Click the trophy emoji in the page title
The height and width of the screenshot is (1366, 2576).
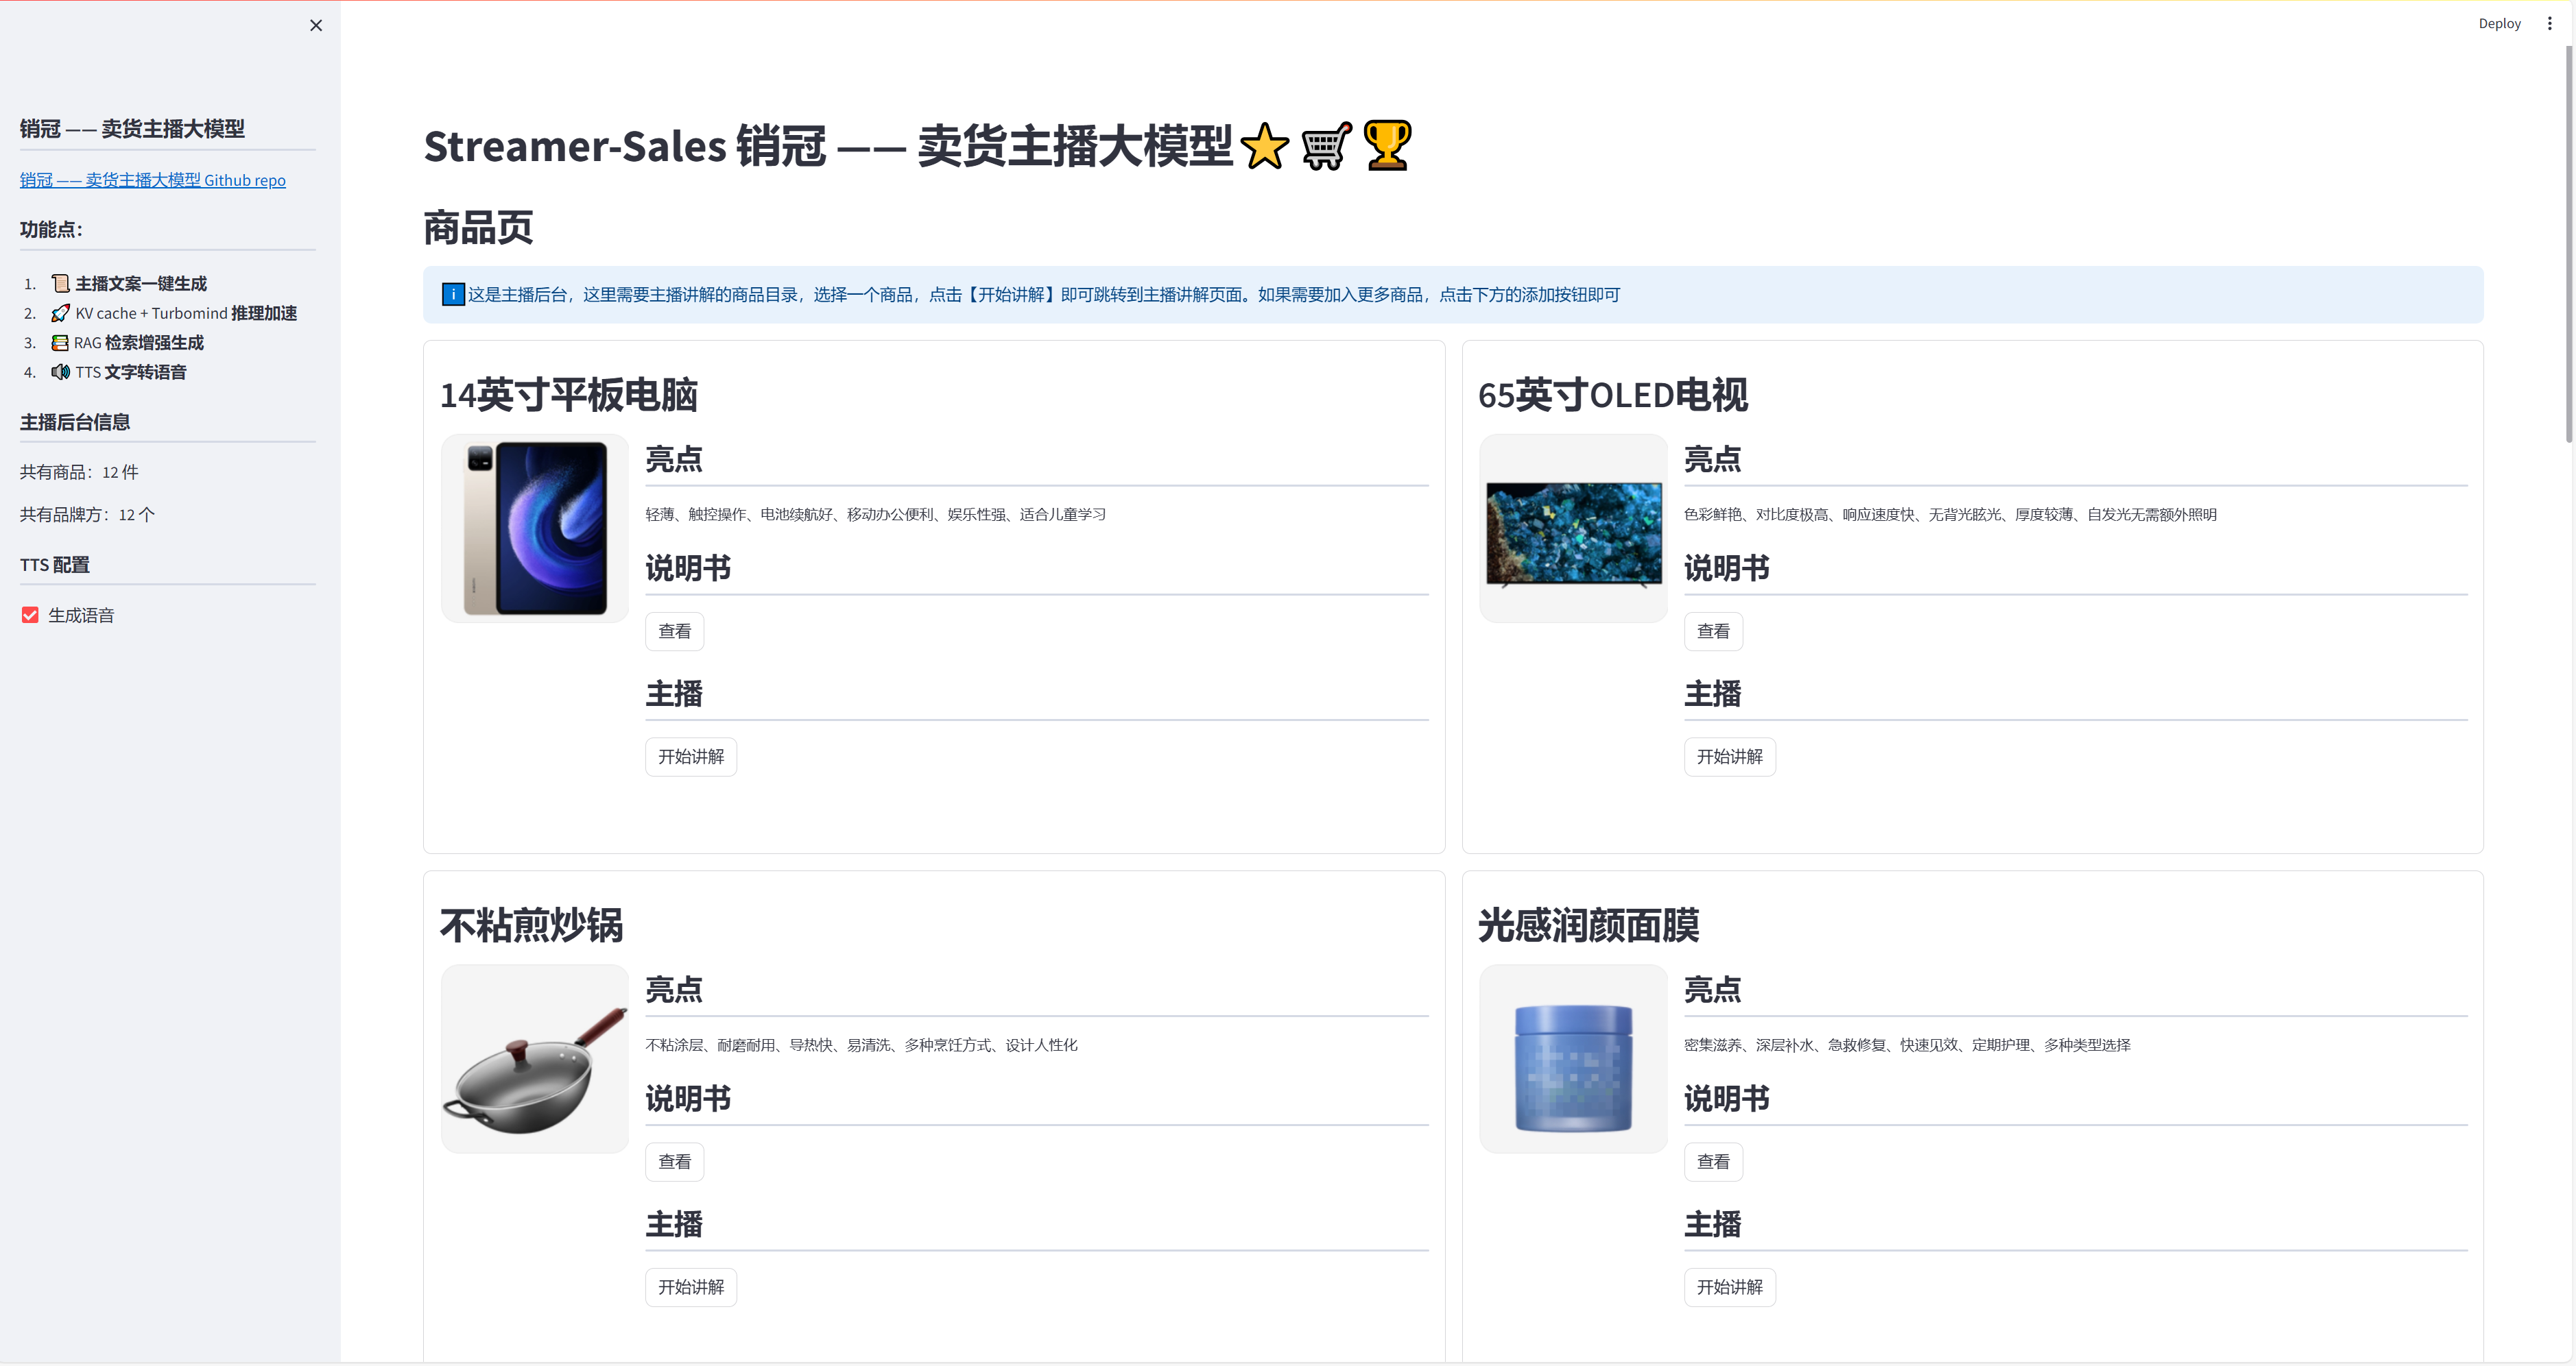pos(1387,146)
